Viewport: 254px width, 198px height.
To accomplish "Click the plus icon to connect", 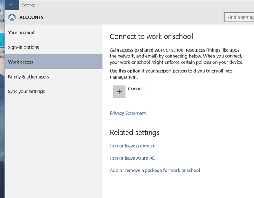I will point(119,91).
